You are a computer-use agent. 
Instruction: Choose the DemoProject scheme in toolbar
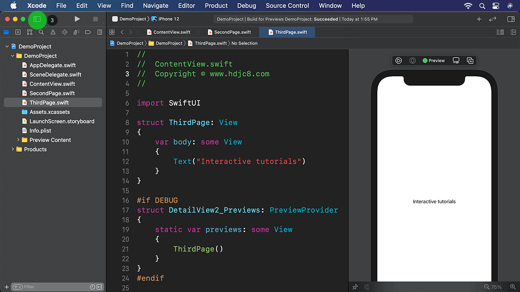pos(129,19)
